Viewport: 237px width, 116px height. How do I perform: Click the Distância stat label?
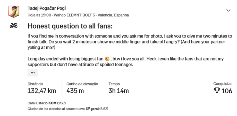click(x=35, y=84)
